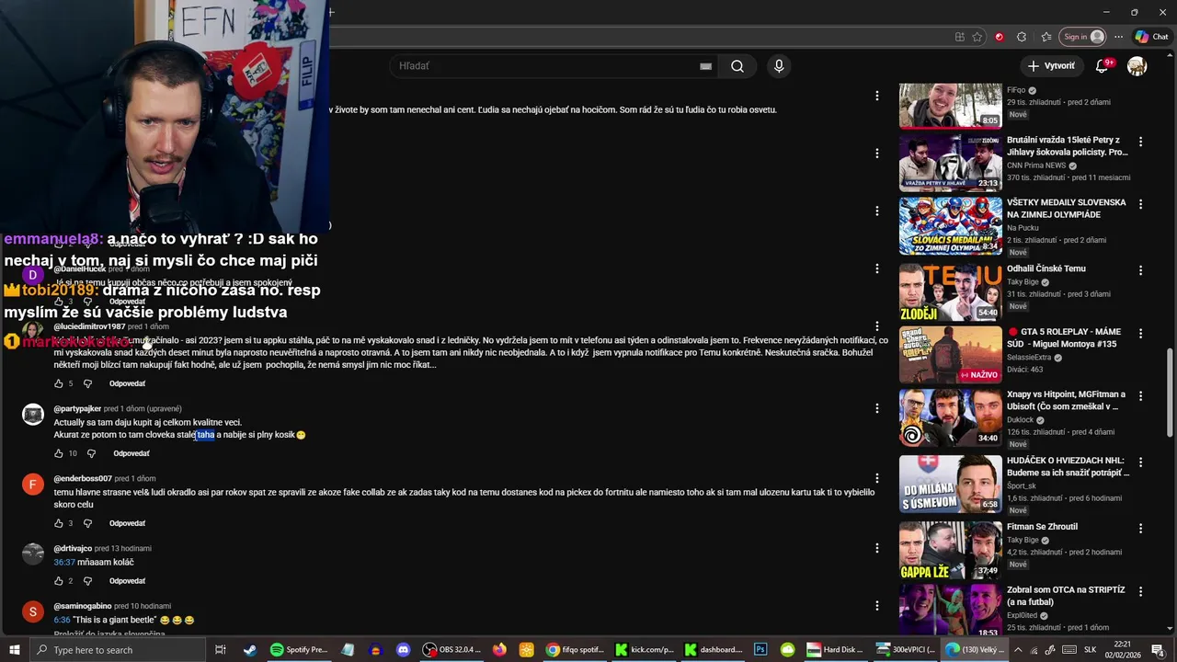
Task: Start voice search with the microphone icon
Action: point(779,66)
